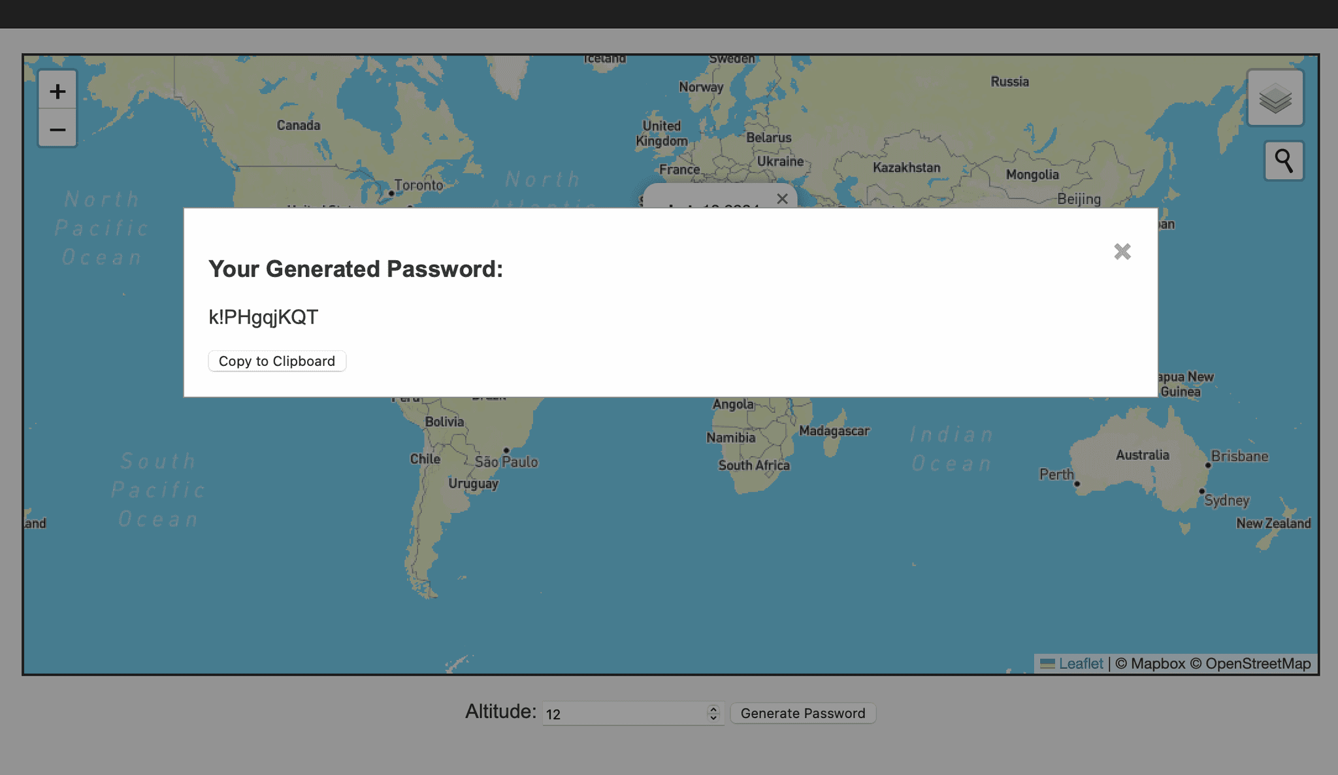Image resolution: width=1338 pixels, height=775 pixels.
Task: Click the Generate Password button
Action: pyautogui.click(x=802, y=713)
